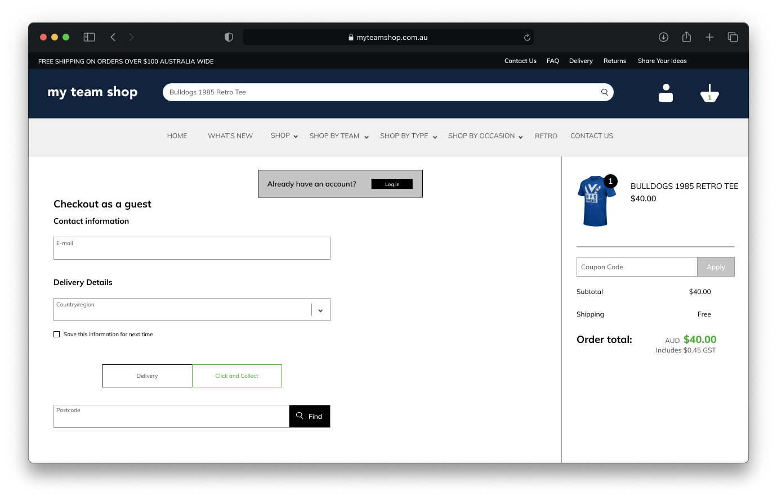Click the free shipping banner text
The height and width of the screenshot is (497, 777).
[x=126, y=61]
